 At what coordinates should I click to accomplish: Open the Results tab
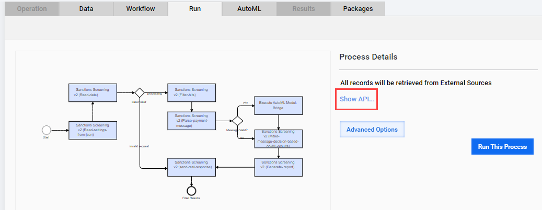click(304, 9)
